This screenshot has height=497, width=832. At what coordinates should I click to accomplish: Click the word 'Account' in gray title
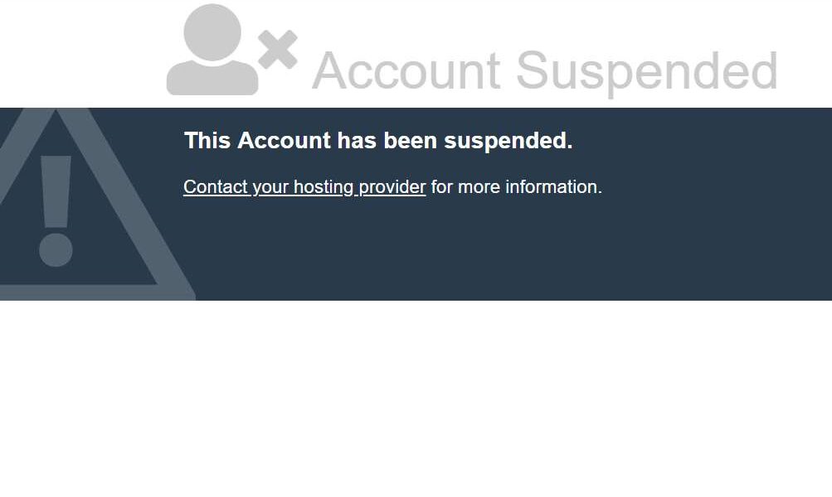click(406, 71)
